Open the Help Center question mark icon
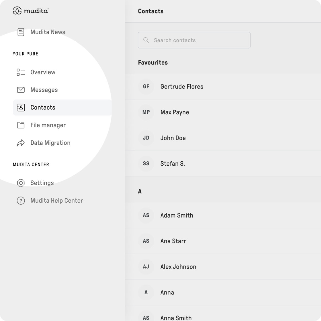 pos(21,201)
